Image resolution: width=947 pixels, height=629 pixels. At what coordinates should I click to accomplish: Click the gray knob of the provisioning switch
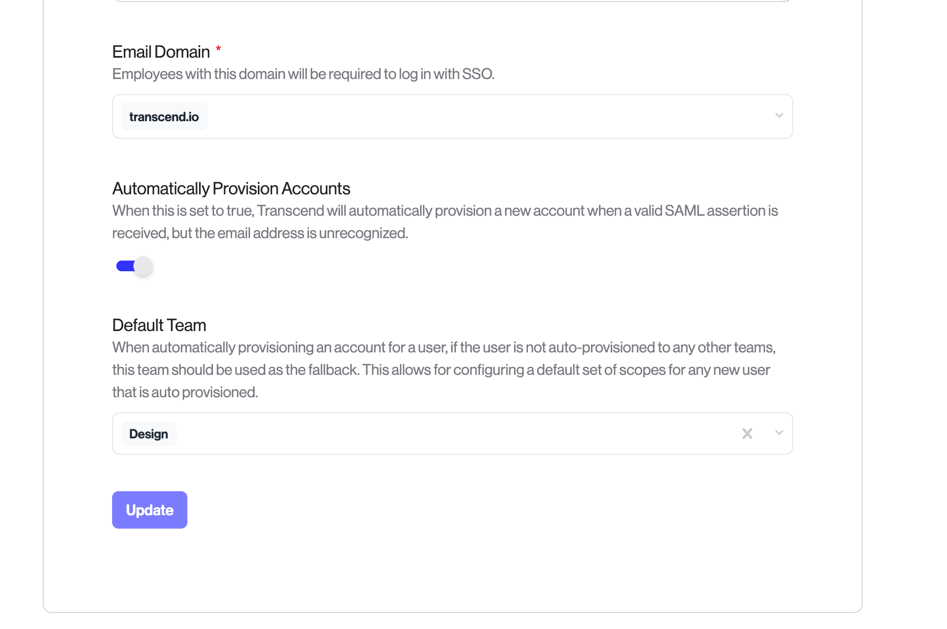click(x=143, y=266)
